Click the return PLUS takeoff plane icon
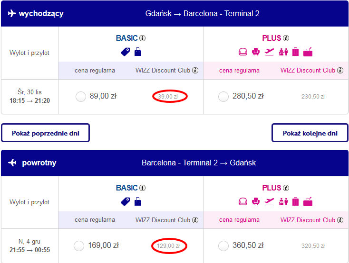The image size is (349, 263). tap(269, 201)
